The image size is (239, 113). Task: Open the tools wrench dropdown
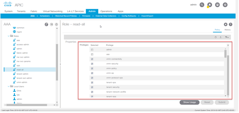pos(227,37)
